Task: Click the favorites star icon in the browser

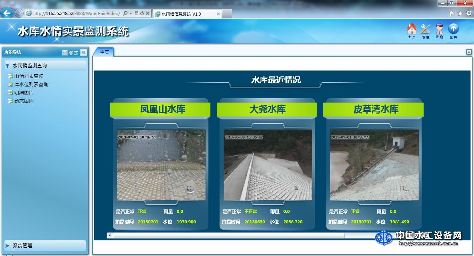Action: (x=459, y=13)
